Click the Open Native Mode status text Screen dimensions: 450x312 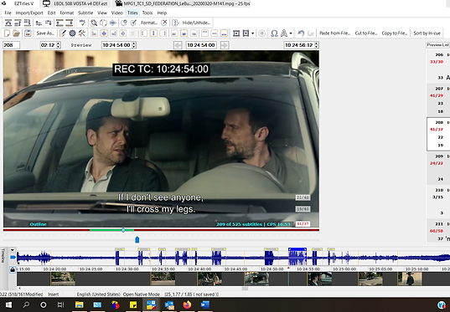(141, 294)
